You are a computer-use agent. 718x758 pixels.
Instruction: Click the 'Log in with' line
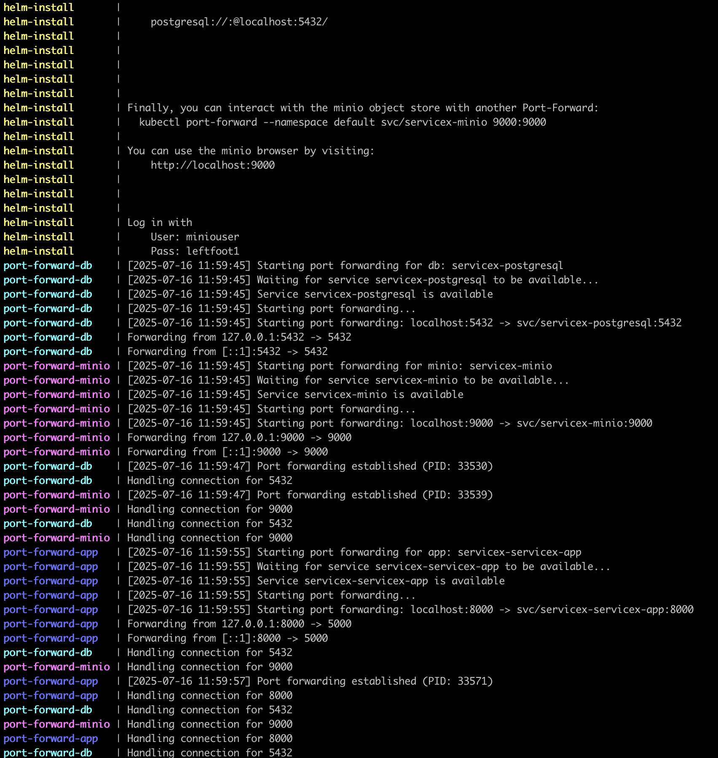click(x=160, y=223)
